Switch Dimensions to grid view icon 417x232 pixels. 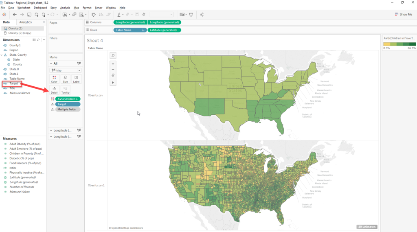(x=34, y=40)
